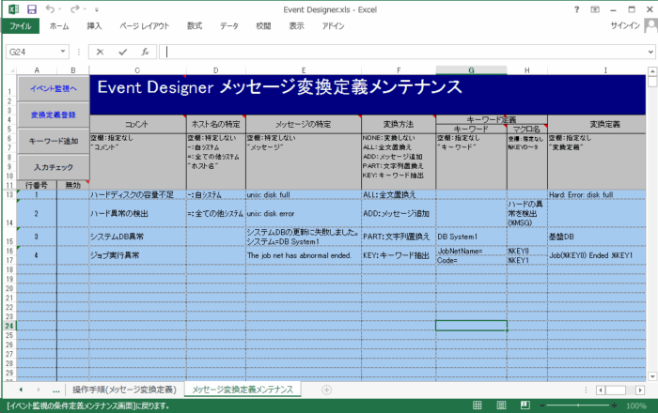Click the Save icon in quick access toolbar
The height and width of the screenshot is (413, 658).
coord(31,9)
